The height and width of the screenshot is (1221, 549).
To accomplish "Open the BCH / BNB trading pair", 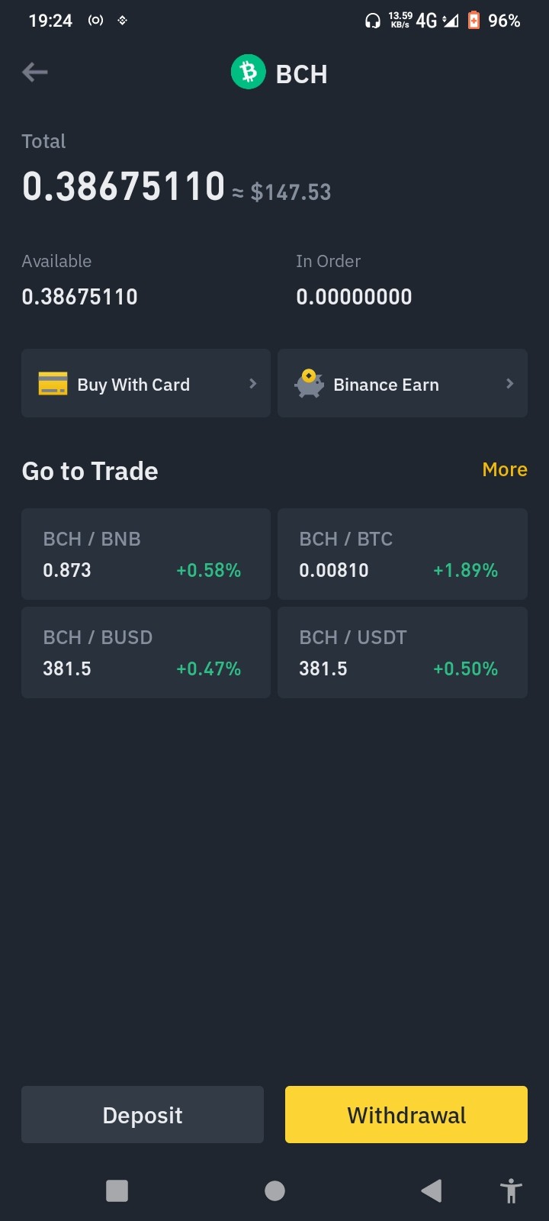I will coord(146,554).
